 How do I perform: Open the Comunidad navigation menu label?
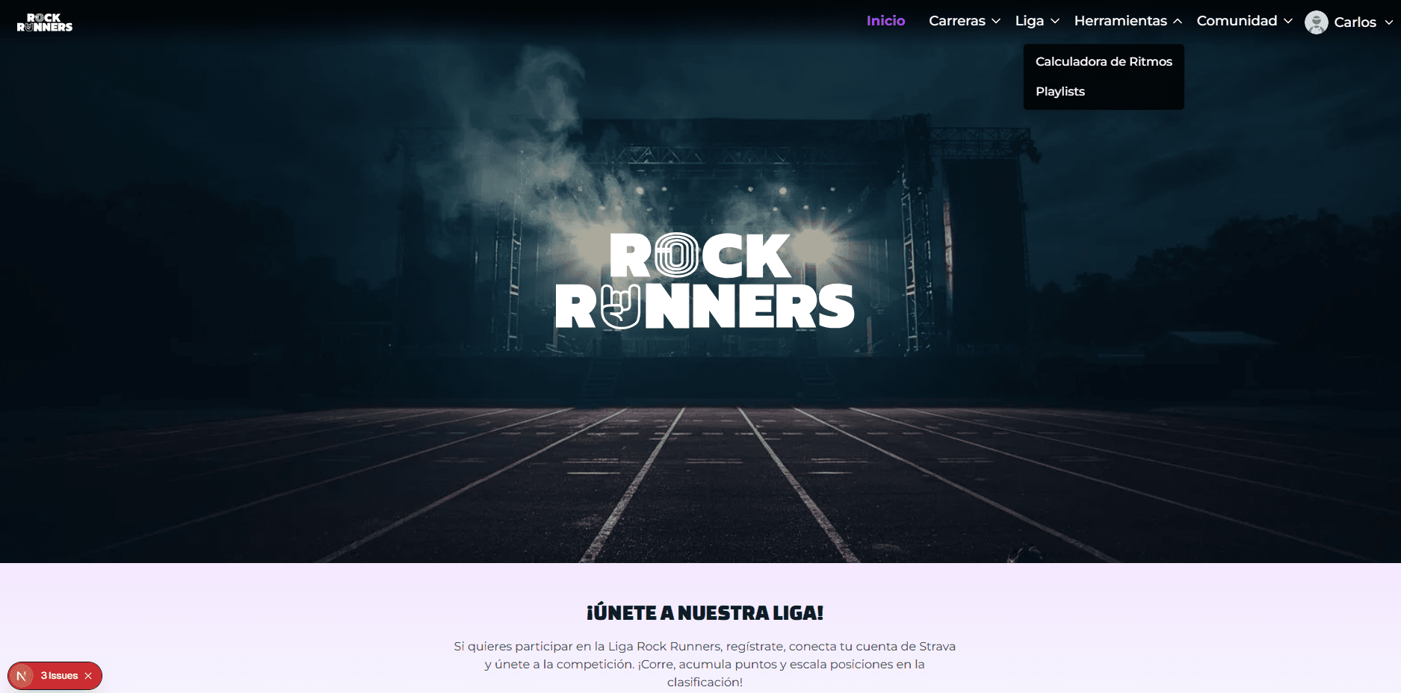coord(1237,21)
